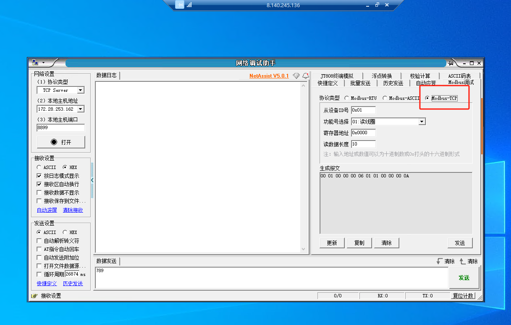The width and height of the screenshot is (511, 325).
Task: Select the Modbus-RTU protocol radio button
Action: click(x=346, y=98)
